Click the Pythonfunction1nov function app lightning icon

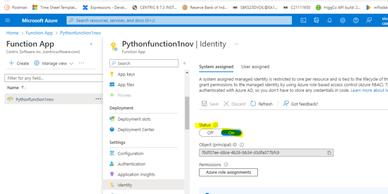click(x=10, y=99)
